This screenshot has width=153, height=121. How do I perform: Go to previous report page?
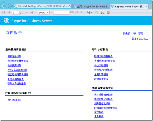[x=9, y=12]
